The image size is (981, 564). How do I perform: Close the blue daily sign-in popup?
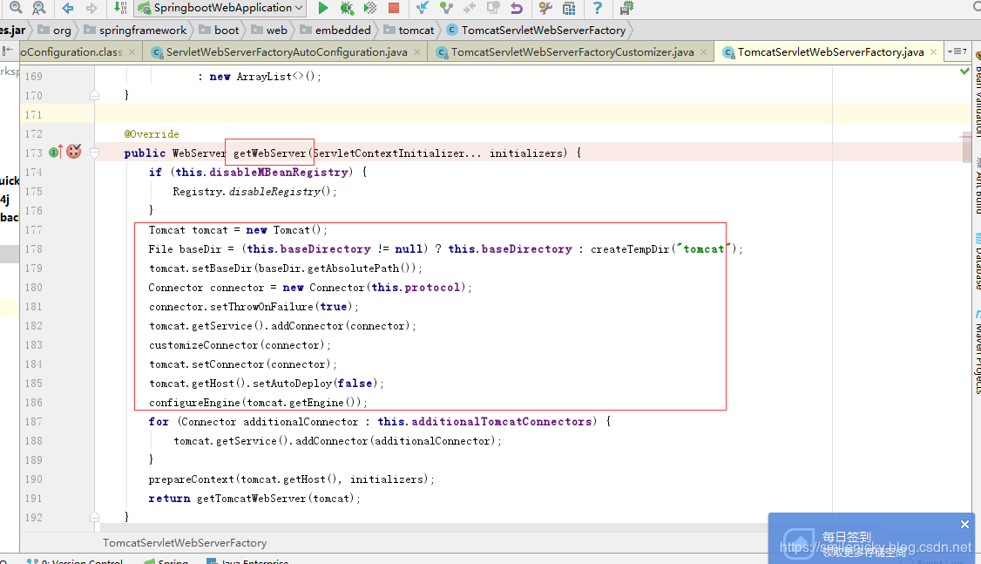pyautogui.click(x=964, y=524)
